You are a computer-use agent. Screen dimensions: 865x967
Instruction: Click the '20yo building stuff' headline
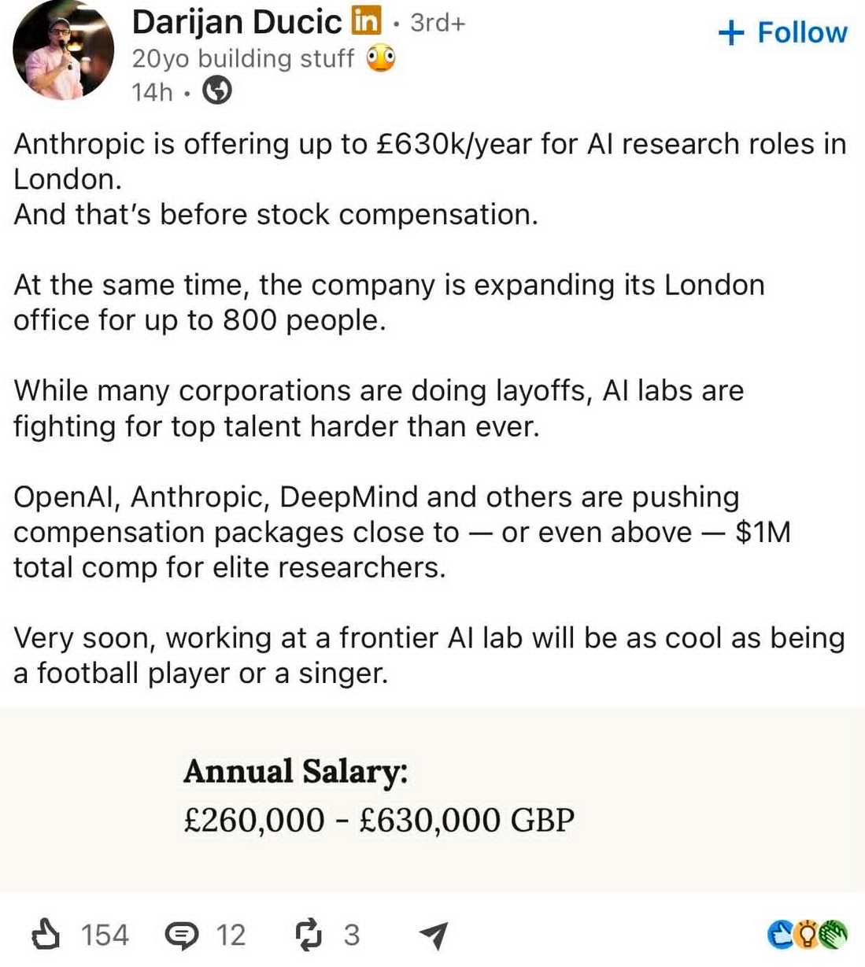(243, 58)
